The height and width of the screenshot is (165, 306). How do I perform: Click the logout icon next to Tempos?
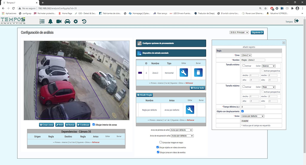296,21
